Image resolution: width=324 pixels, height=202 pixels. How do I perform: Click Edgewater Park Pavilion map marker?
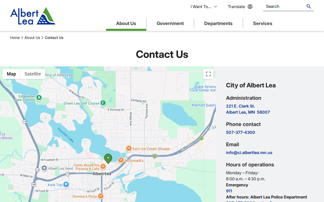pyautogui.click(x=39, y=98)
